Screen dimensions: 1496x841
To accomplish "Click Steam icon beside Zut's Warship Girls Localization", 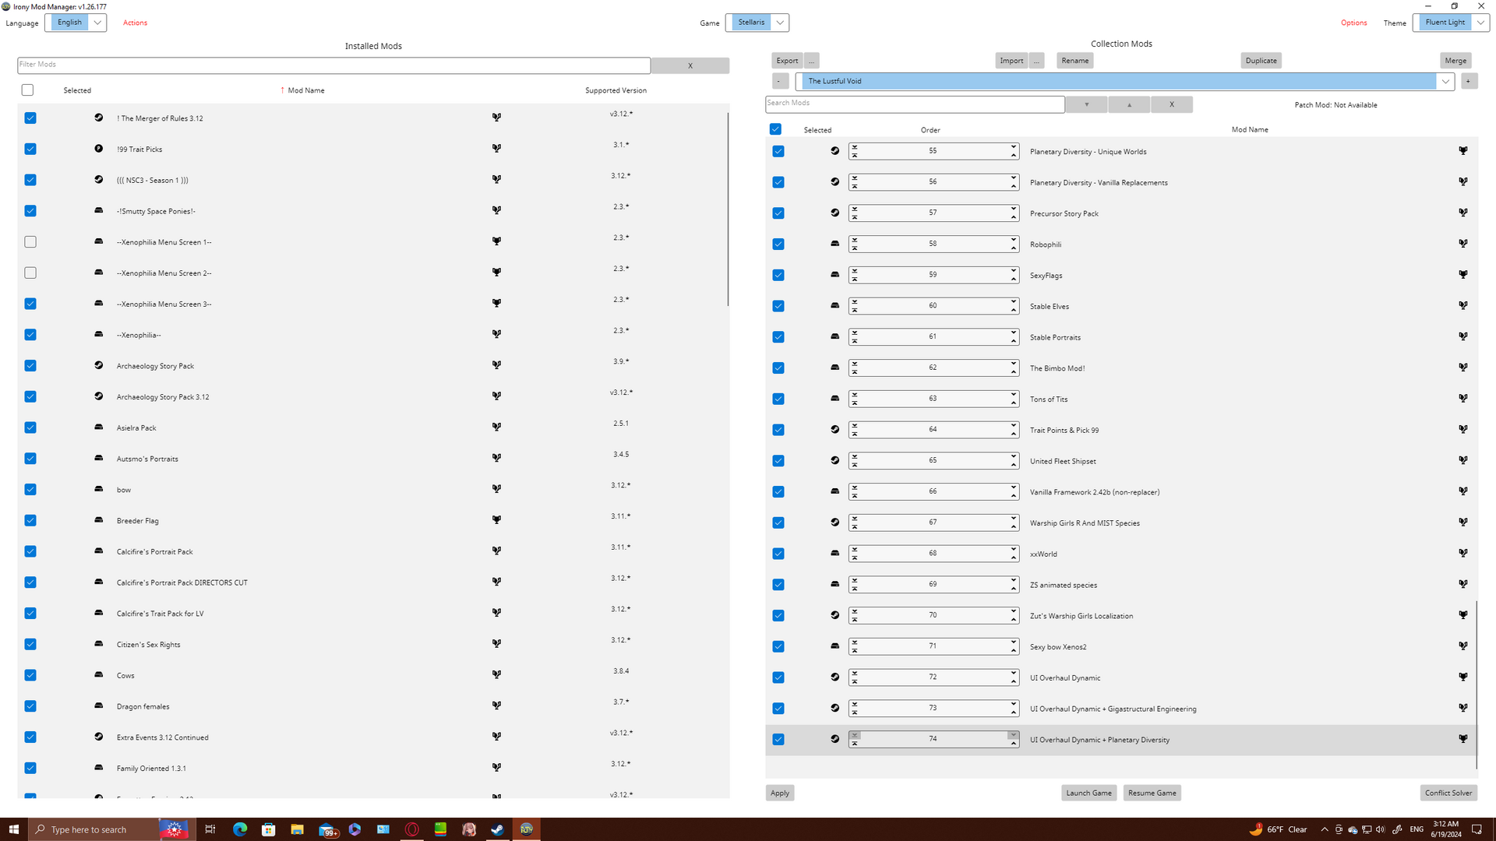I will [834, 615].
